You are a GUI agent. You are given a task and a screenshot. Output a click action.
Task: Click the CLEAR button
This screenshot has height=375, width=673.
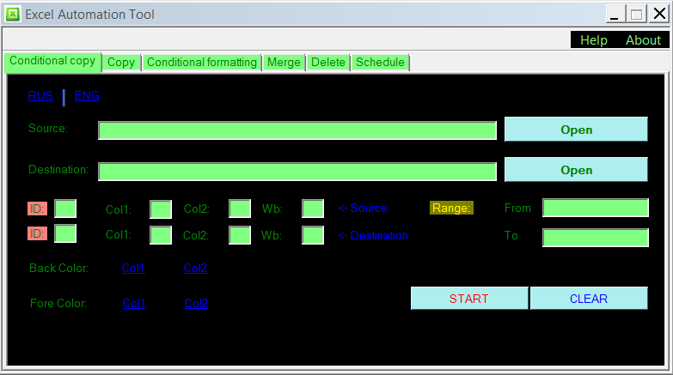click(589, 299)
